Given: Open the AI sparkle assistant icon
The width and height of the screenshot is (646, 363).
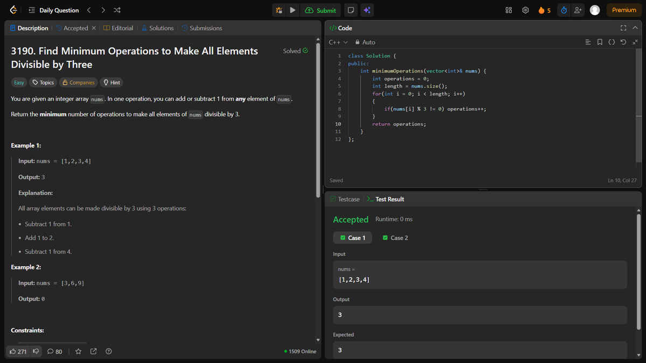Looking at the screenshot, I should coord(367,10).
